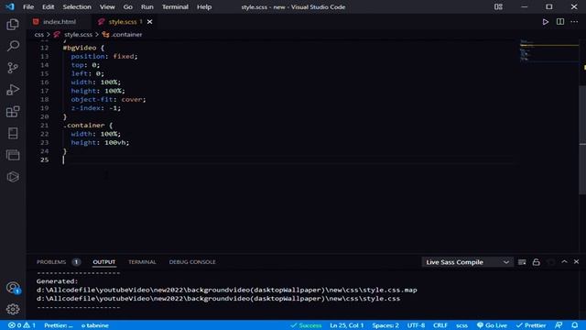This screenshot has width=586, height=330.
Task: Open the hexagon extension icon in activity bar
Action: [13, 177]
